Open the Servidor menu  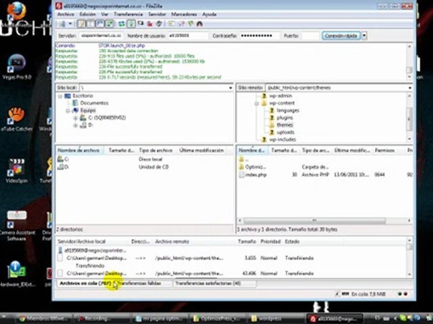click(x=157, y=14)
